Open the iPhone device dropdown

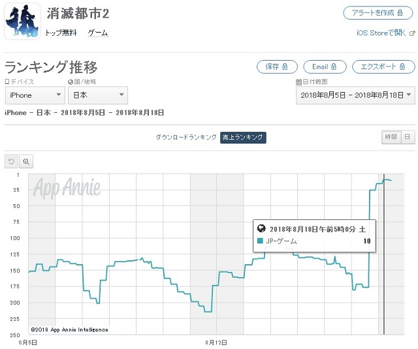tap(35, 95)
